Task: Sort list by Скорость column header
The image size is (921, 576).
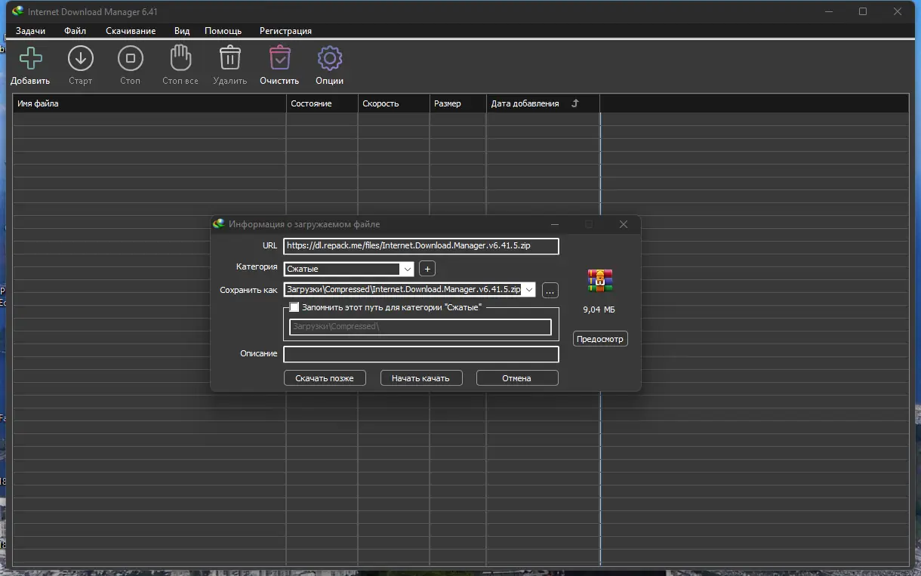Action: click(394, 103)
